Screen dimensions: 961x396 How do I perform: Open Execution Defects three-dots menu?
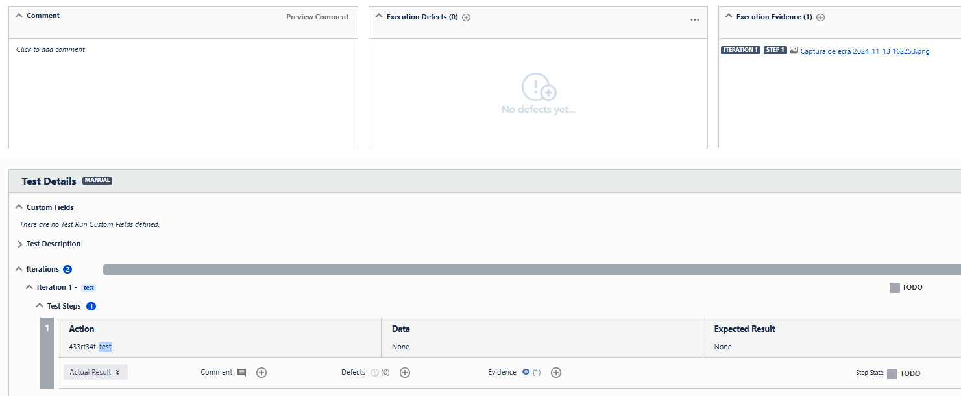pyautogui.click(x=694, y=19)
